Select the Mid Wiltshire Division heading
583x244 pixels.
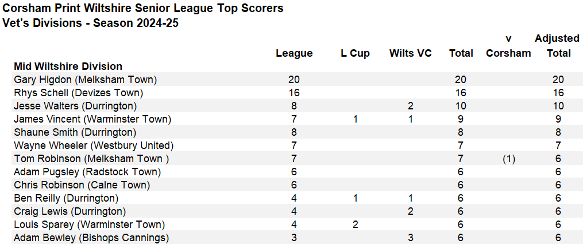pos(68,66)
